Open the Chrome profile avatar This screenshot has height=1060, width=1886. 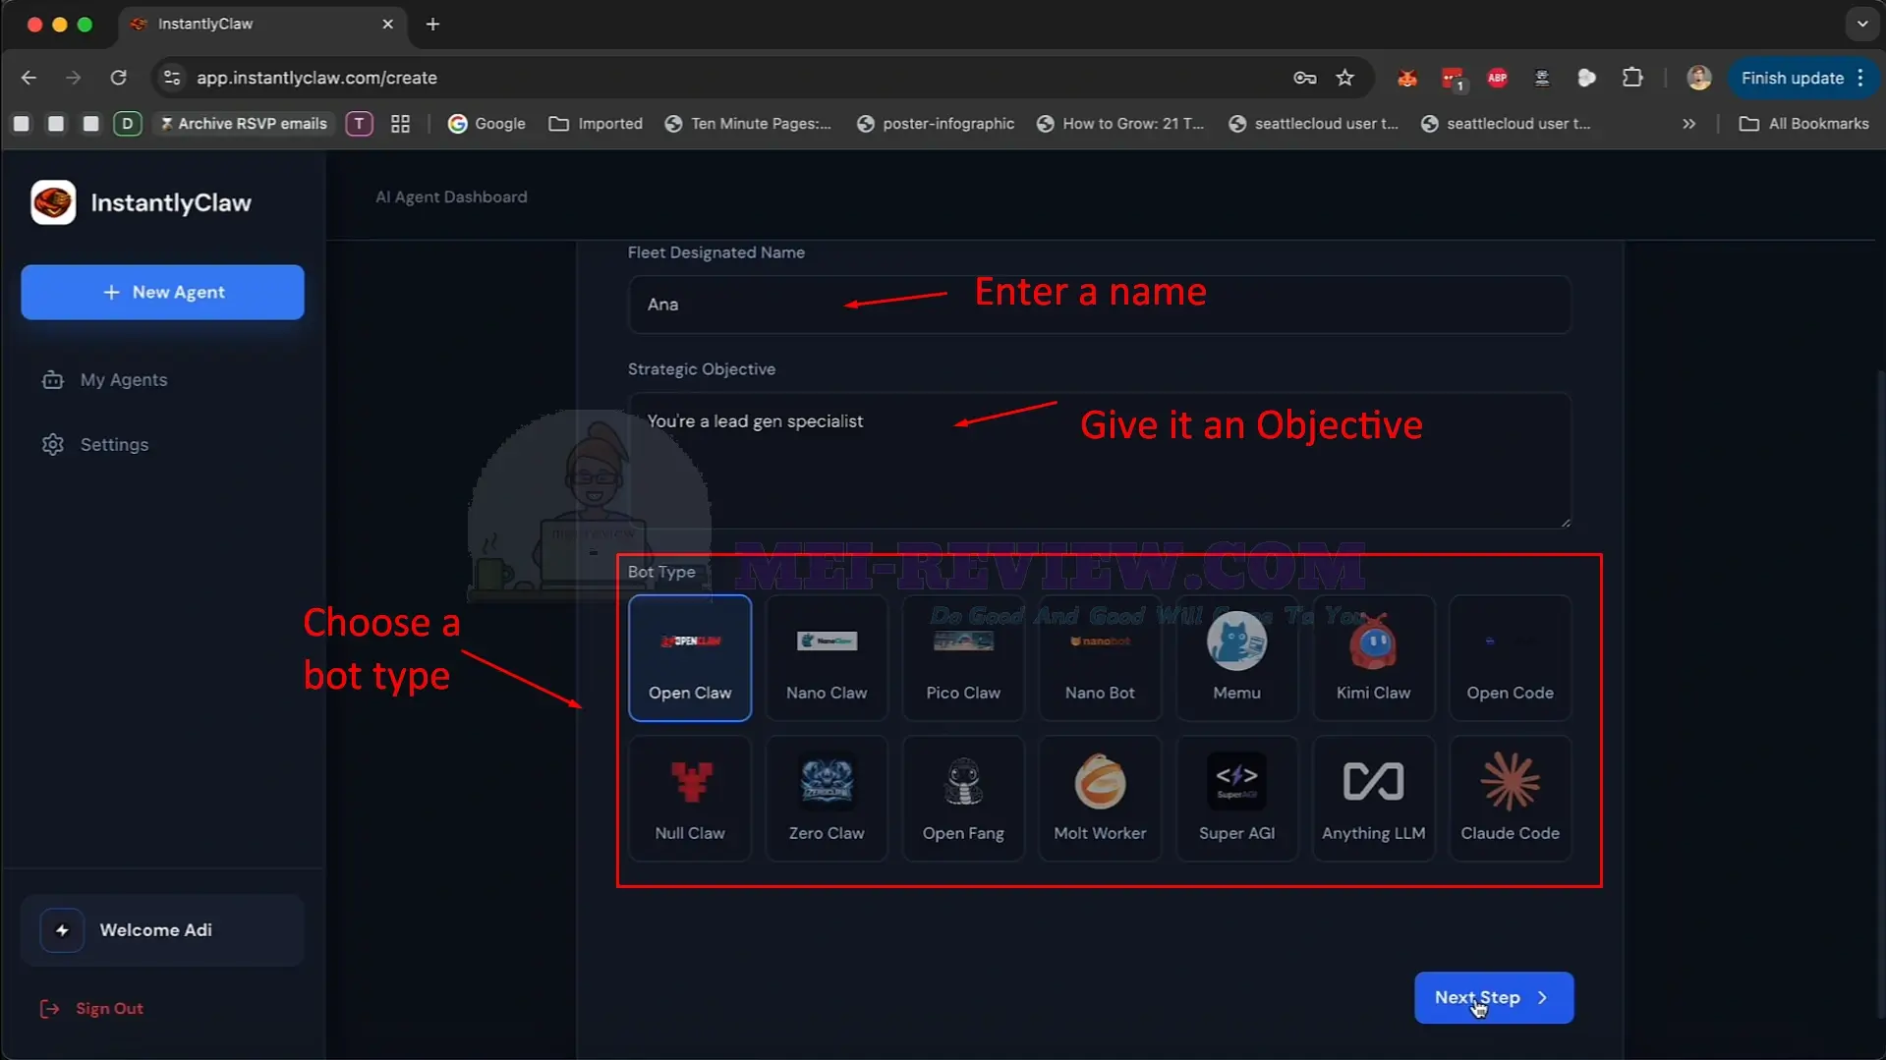pos(1698,78)
